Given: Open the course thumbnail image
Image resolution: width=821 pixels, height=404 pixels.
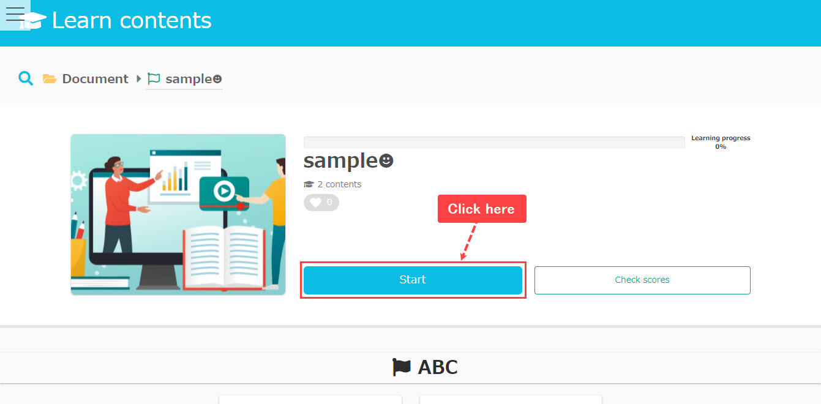Looking at the screenshot, I should pyautogui.click(x=178, y=214).
